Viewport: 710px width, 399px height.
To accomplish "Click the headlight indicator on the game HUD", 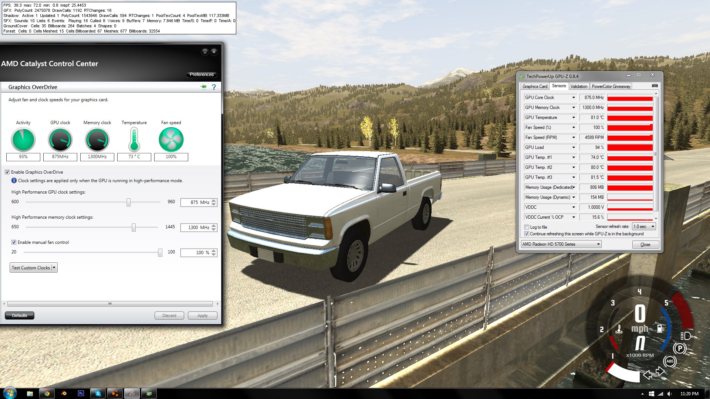I will (685, 336).
